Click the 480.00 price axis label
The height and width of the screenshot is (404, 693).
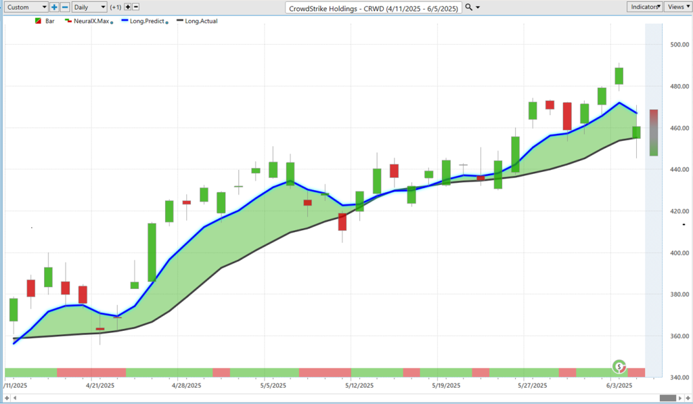click(x=679, y=87)
